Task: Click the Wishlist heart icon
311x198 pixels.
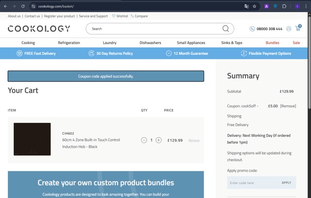Action: click(113, 16)
